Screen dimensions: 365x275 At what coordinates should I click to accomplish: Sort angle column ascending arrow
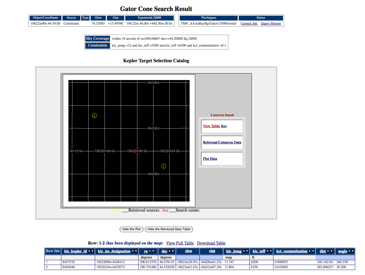point(349,251)
